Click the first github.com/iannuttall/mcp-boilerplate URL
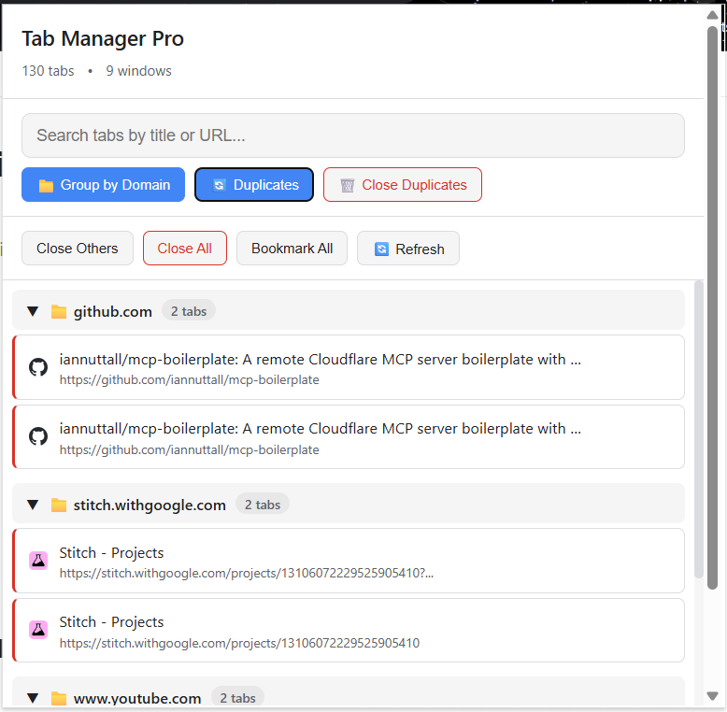 coord(189,379)
